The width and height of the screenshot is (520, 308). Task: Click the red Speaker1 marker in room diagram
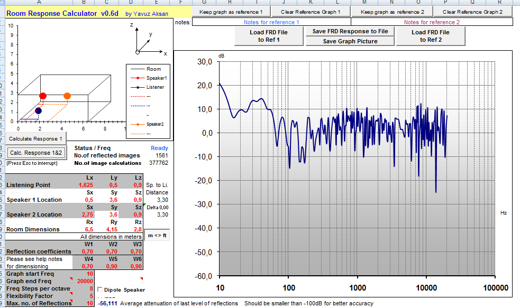[43, 96]
